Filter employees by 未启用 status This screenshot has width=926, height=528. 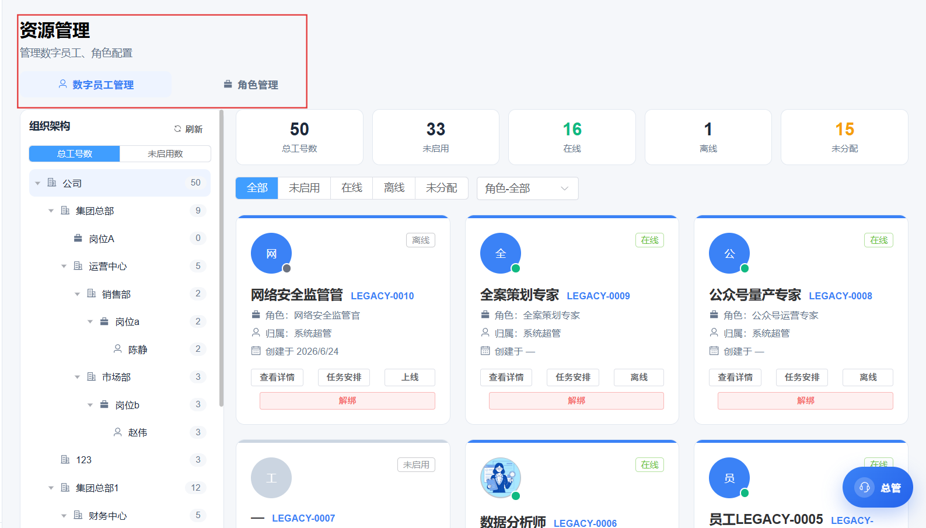coord(305,188)
